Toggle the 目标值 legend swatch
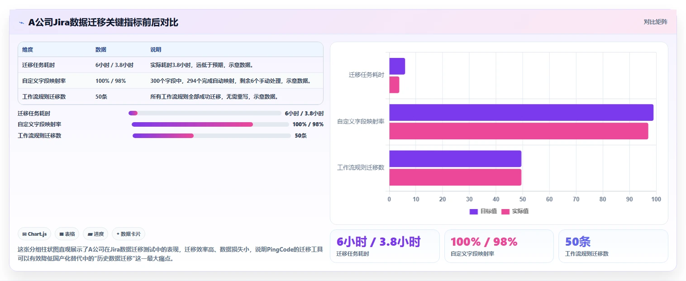The height and width of the screenshot is (281, 686). click(x=474, y=211)
